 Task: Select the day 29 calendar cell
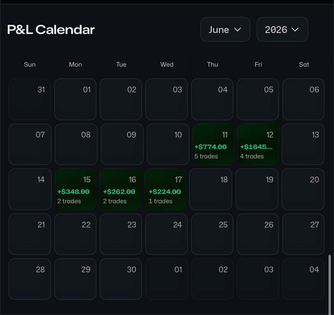(75, 279)
